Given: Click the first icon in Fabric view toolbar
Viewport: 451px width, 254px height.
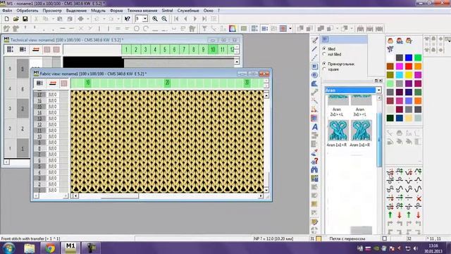Looking at the screenshot, I should [x=39, y=83].
